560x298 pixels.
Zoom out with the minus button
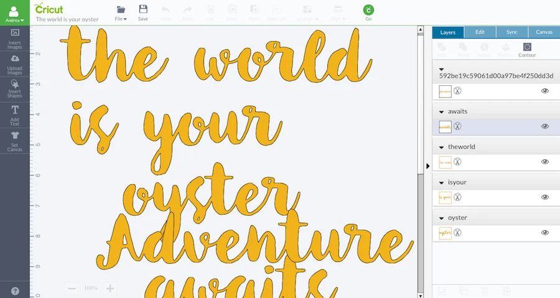click(72, 289)
